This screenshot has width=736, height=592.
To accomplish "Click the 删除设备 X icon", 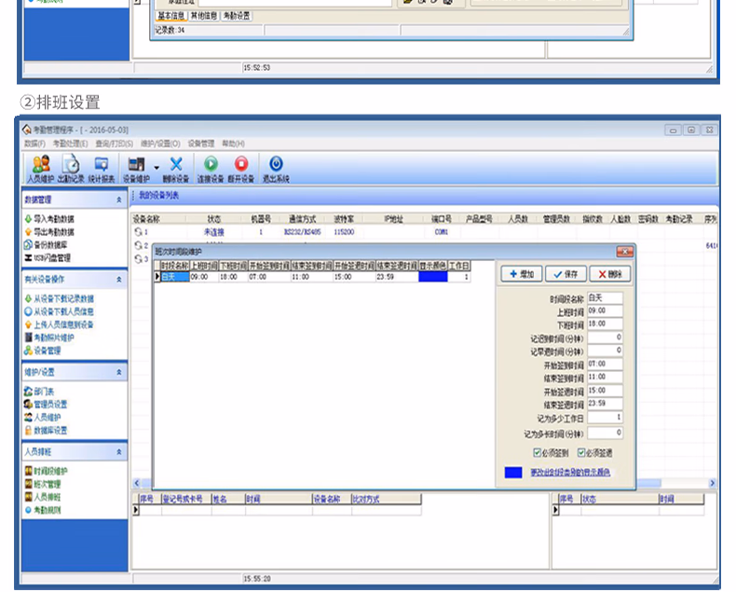I will (x=175, y=168).
